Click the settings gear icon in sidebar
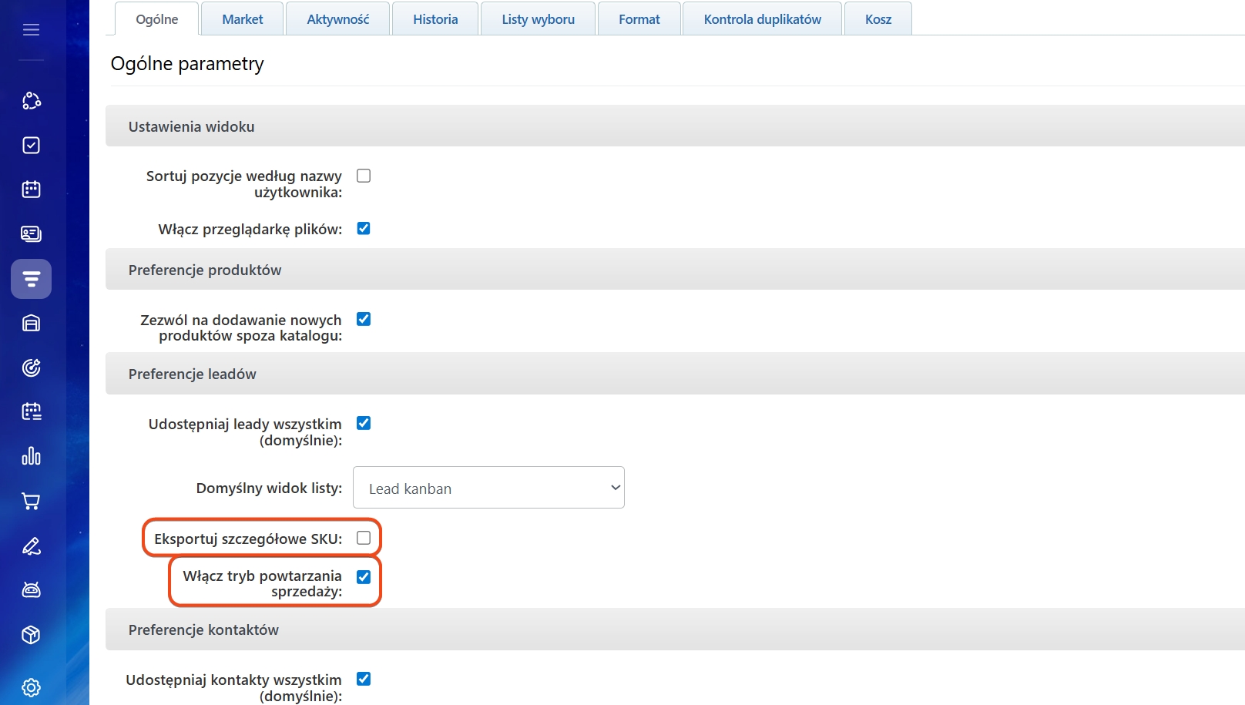Image resolution: width=1245 pixels, height=705 pixels. pyautogui.click(x=31, y=687)
